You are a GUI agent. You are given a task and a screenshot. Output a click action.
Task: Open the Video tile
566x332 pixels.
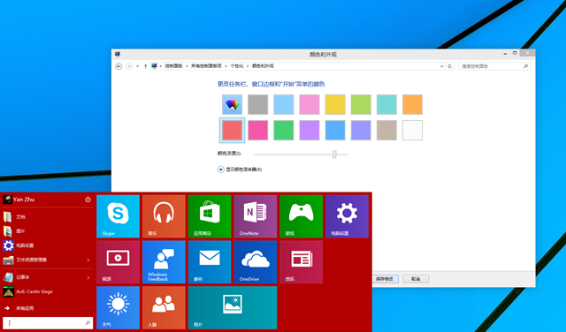[118, 262]
